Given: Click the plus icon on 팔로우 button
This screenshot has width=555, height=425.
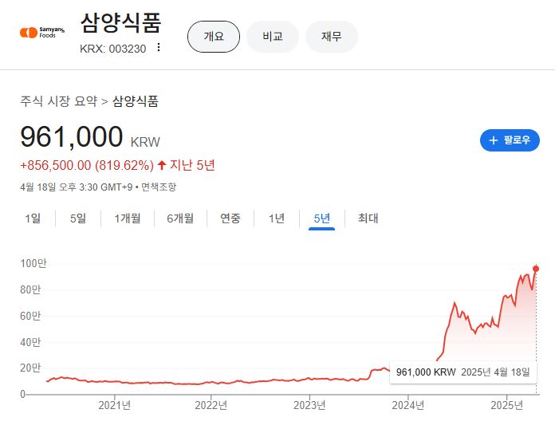Looking at the screenshot, I should 493,140.
